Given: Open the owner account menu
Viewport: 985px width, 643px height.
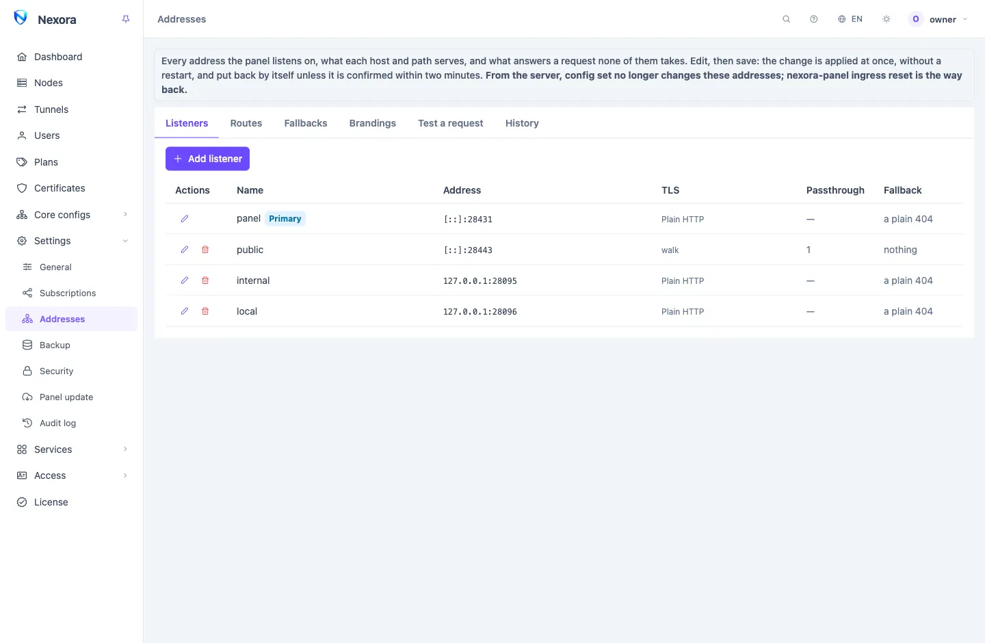Looking at the screenshot, I should pos(938,19).
